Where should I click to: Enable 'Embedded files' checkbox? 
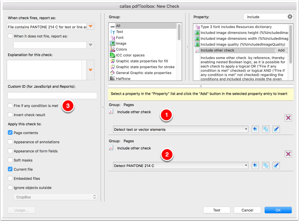(x=10, y=178)
